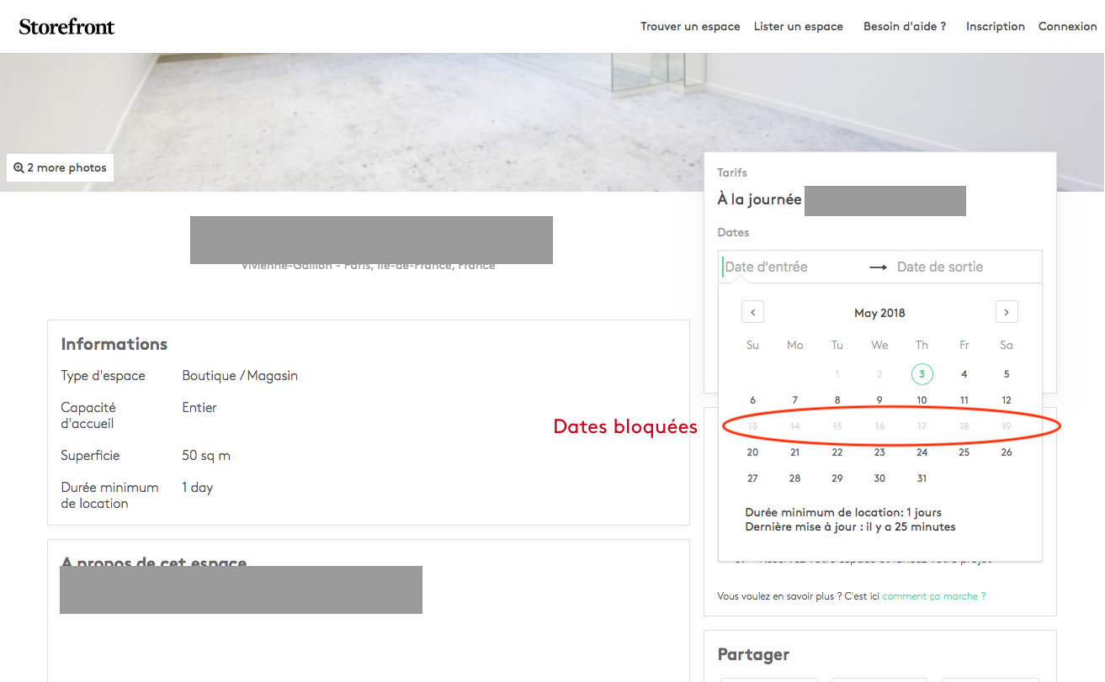Pick May 24 in the calendar
Image resolution: width=1105 pixels, height=682 pixels.
coord(922,452)
